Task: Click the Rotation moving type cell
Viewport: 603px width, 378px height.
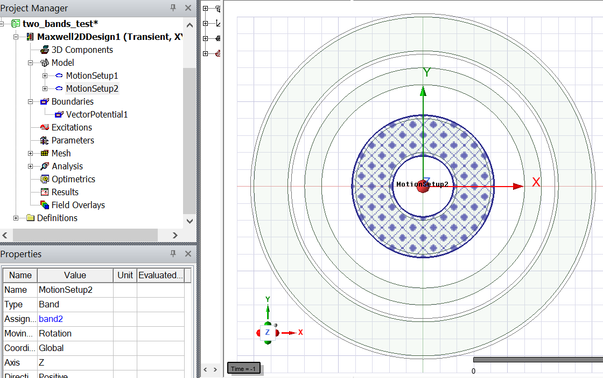Action: click(75, 334)
